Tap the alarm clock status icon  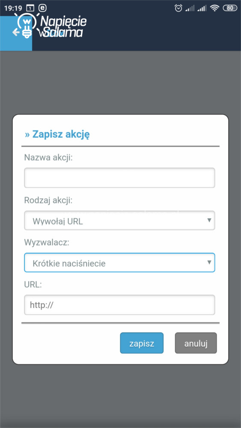pos(178,8)
